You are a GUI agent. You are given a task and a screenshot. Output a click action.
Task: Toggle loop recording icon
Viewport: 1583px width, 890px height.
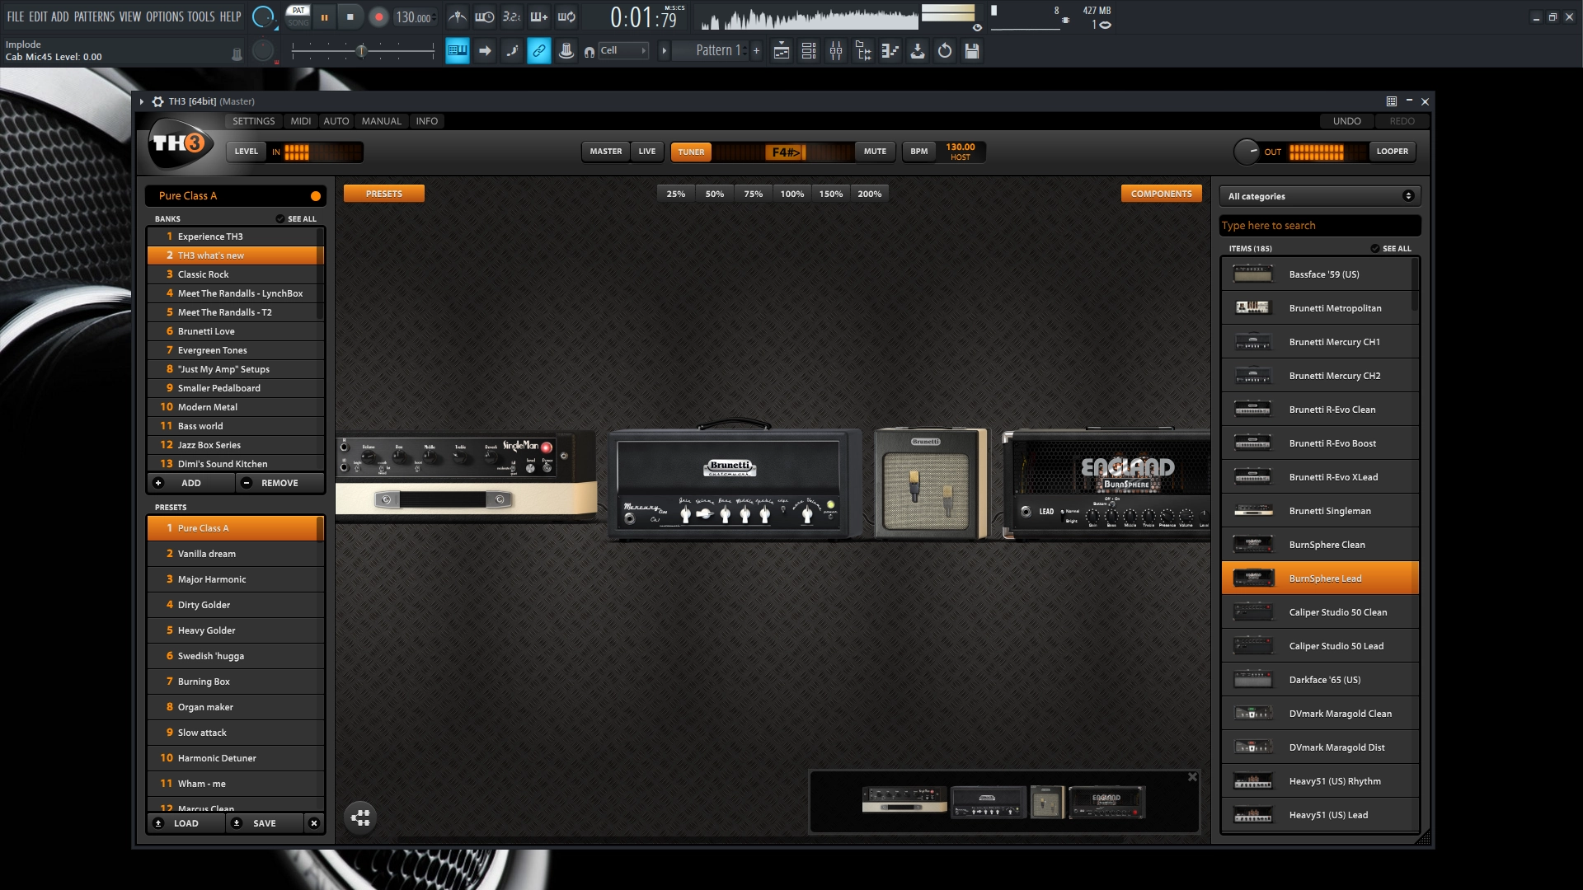[566, 16]
